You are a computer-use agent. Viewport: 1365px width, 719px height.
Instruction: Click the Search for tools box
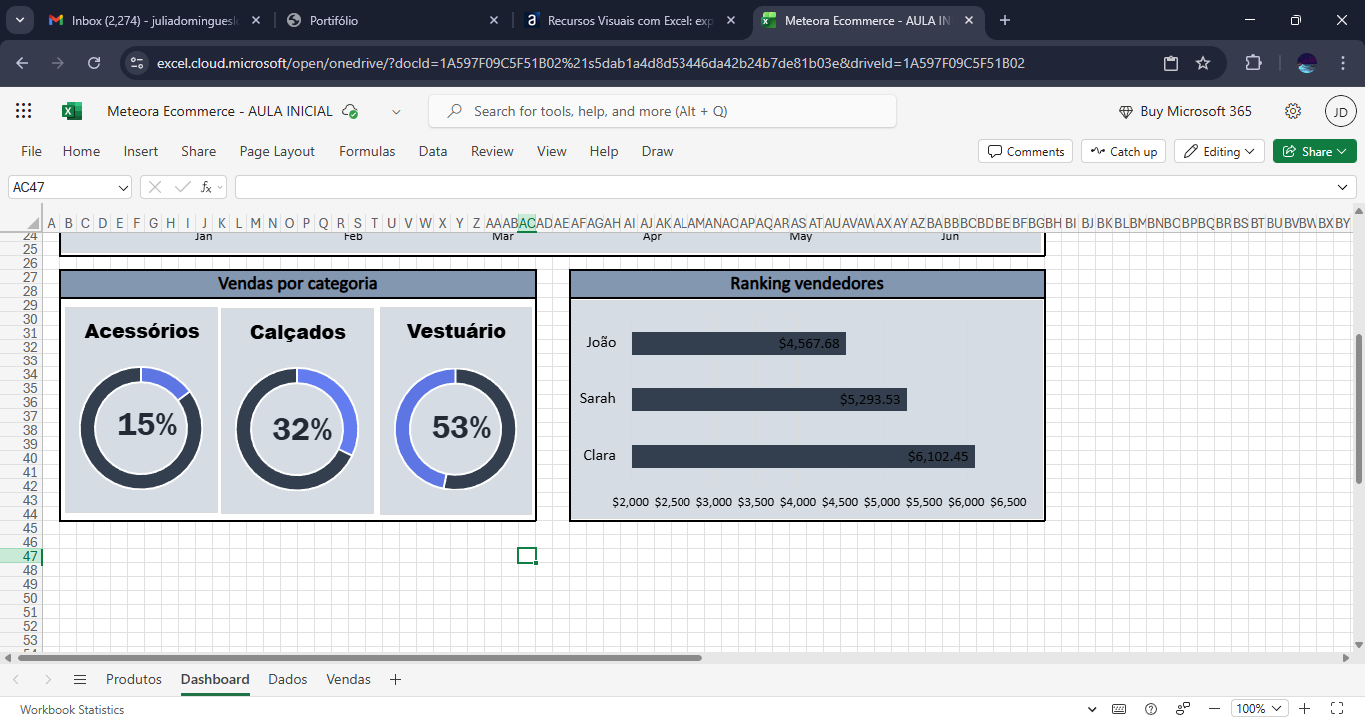(662, 111)
